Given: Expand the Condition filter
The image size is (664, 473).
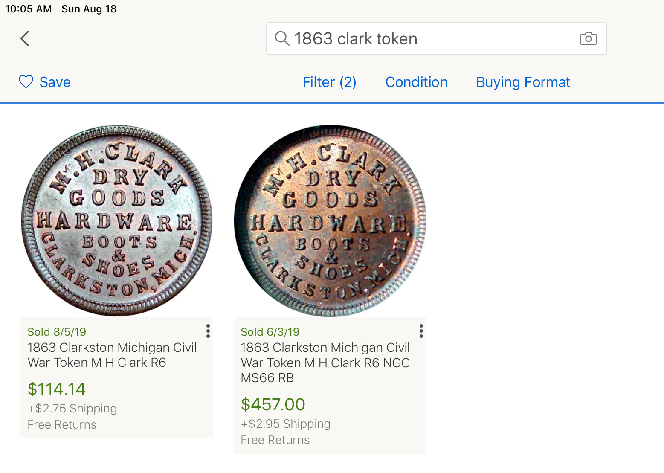Looking at the screenshot, I should tap(416, 82).
